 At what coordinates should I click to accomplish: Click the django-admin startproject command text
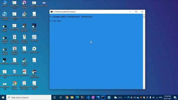pos(73,17)
